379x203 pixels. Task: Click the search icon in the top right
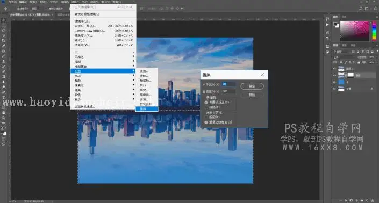[361, 9]
